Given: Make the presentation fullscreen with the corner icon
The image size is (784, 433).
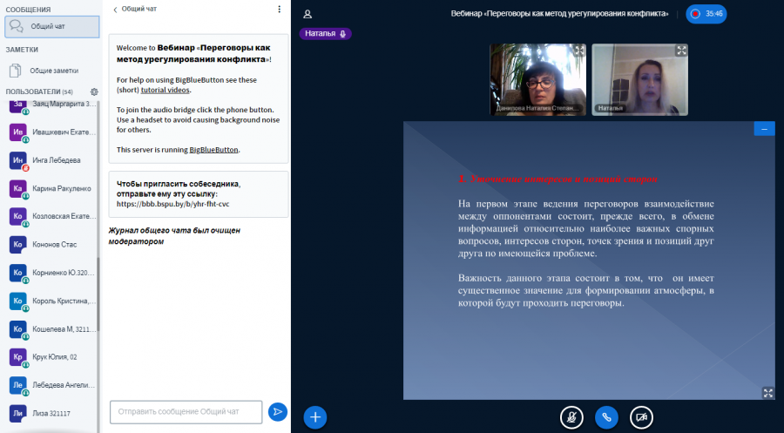Looking at the screenshot, I should pyautogui.click(x=768, y=393).
